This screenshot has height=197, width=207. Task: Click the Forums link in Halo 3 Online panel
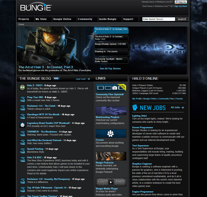[179, 98]
